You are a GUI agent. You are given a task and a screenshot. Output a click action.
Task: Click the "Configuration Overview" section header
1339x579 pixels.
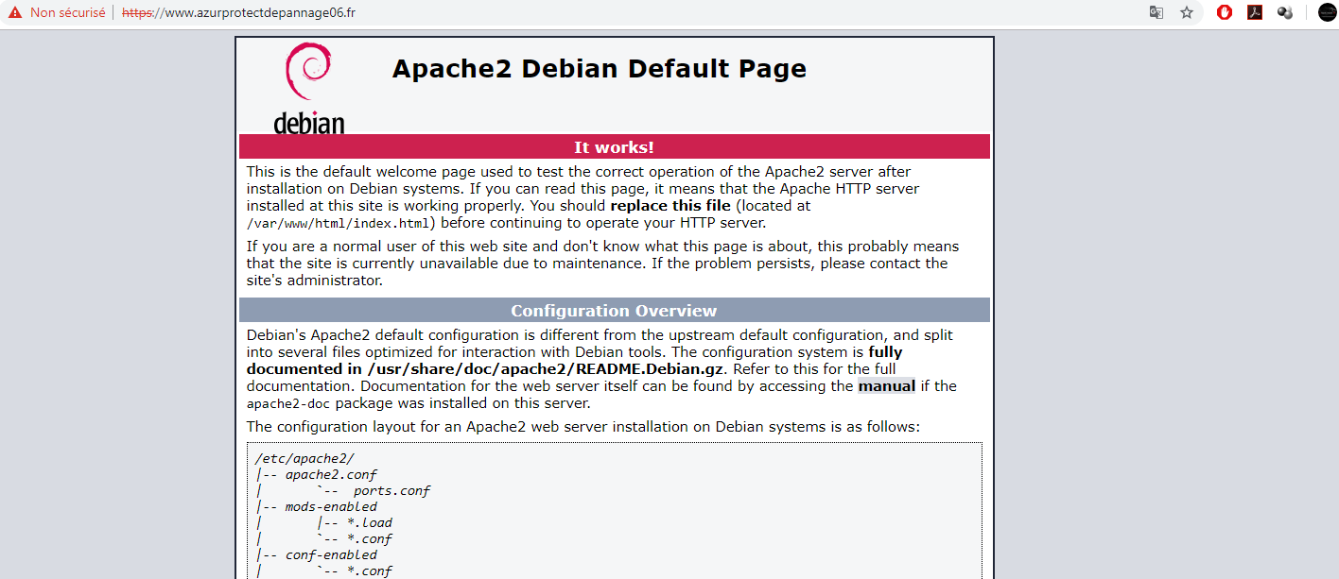[614, 311]
